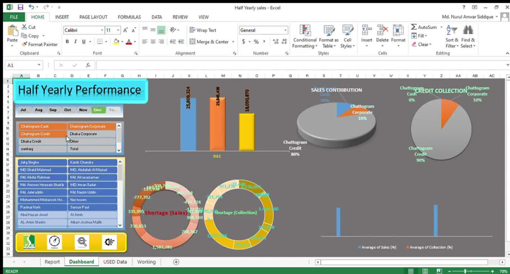This screenshot has height=274, width=510.
Task: Expand the AutoSum dropdown arrow
Action: point(441,28)
